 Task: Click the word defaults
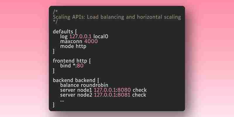[x=63, y=32]
